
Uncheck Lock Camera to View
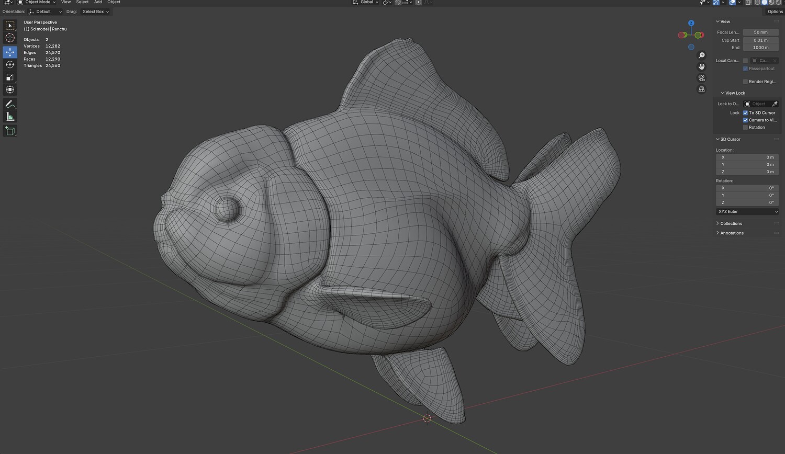[x=745, y=120]
